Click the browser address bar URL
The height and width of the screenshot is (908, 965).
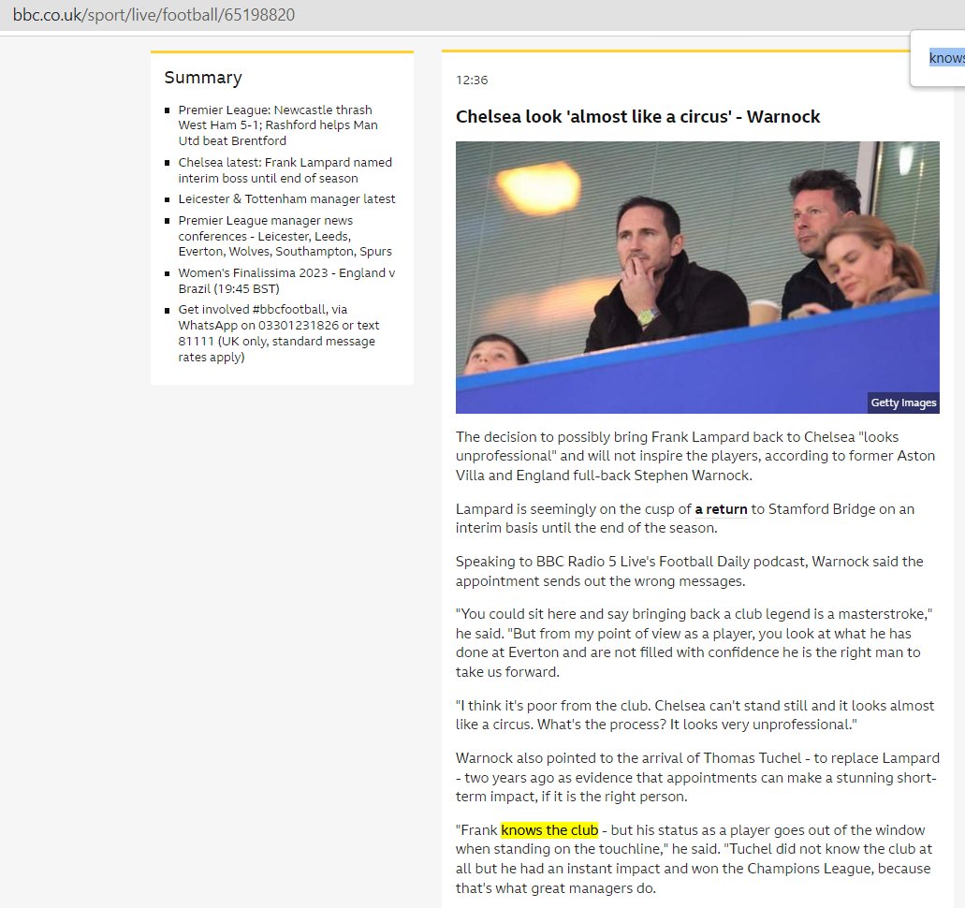coord(154,15)
